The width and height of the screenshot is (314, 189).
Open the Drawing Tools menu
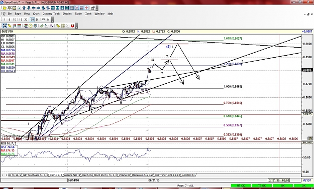[51, 14]
